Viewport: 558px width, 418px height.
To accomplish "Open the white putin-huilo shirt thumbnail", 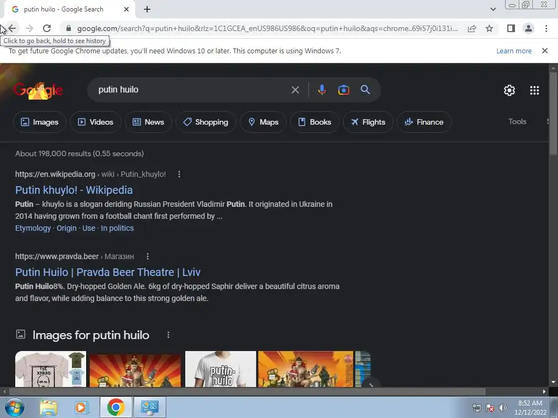I will click(221, 369).
